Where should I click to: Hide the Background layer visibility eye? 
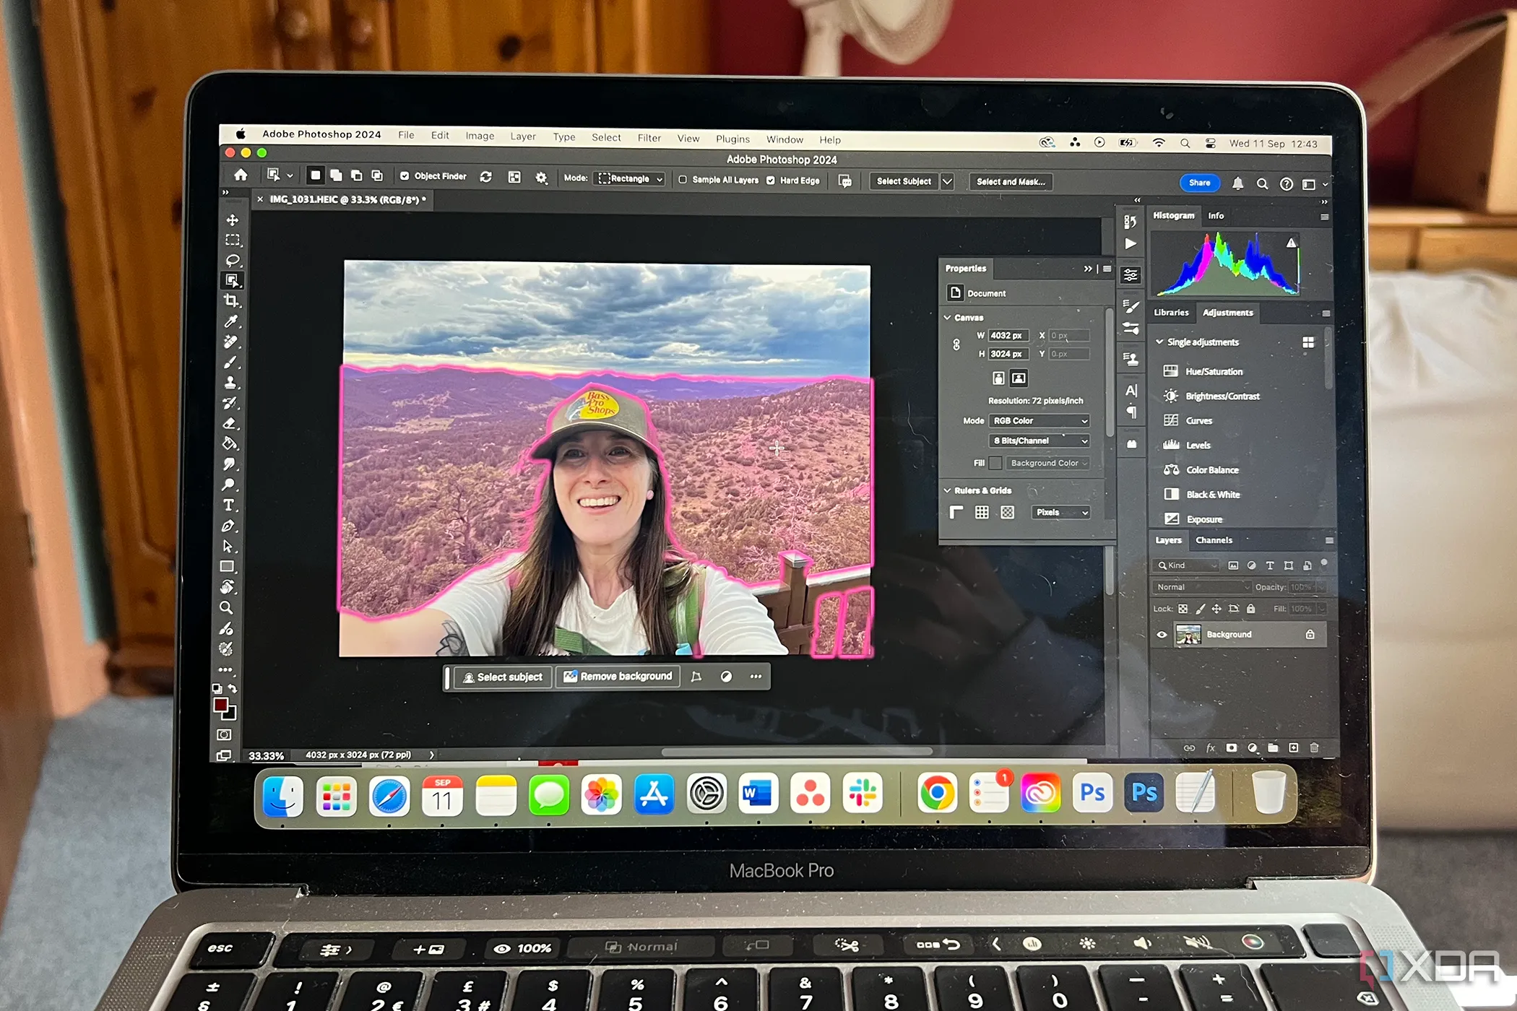tap(1162, 635)
